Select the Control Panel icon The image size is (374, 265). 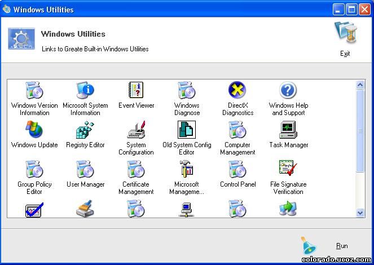click(x=237, y=169)
